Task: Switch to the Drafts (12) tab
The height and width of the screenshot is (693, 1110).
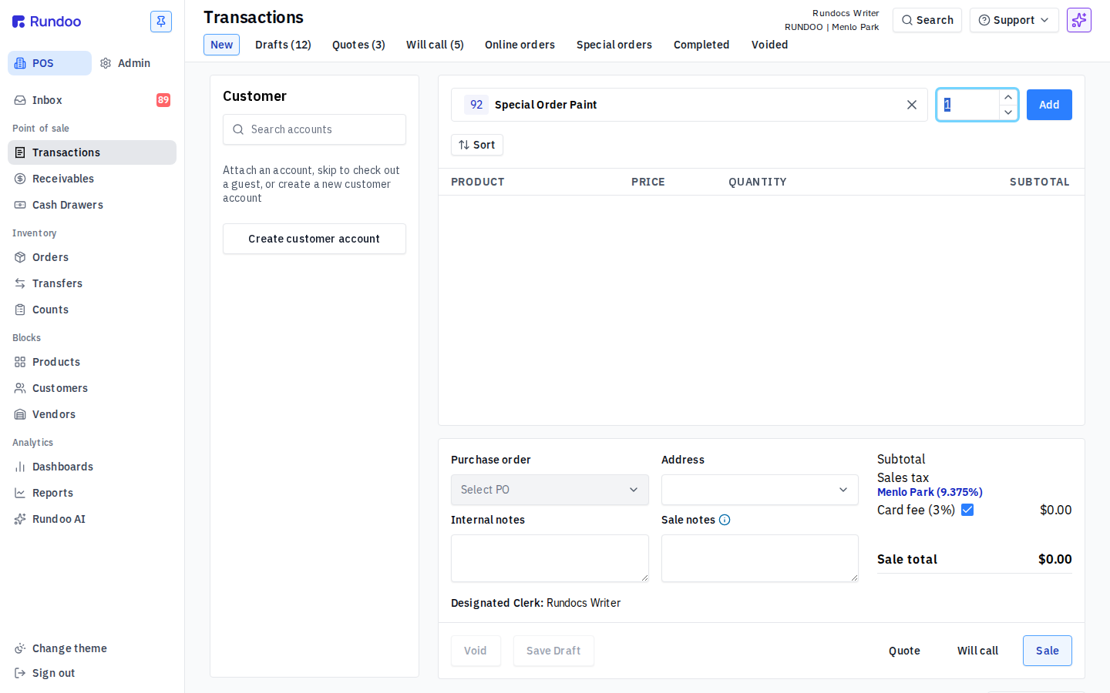Action: [283, 45]
